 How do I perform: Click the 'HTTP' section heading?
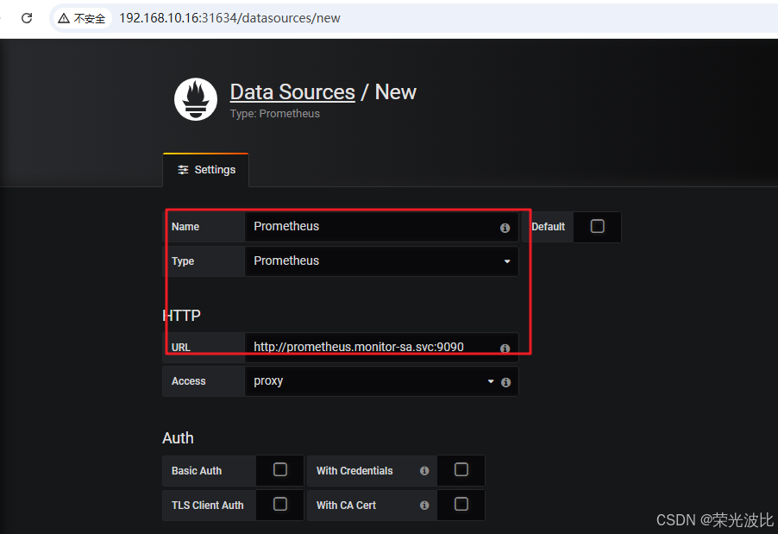182,316
